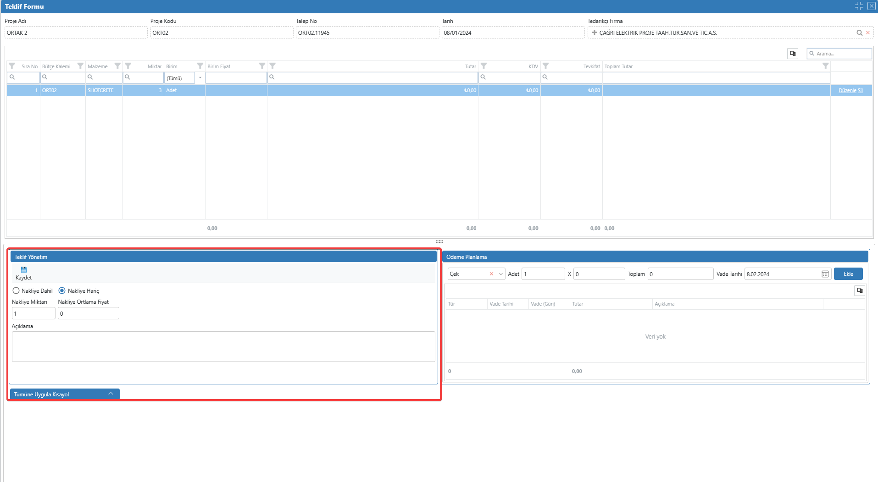The height and width of the screenshot is (482, 878).
Task: Open the Vade Tarihi calendar picker
Action: (x=825, y=274)
